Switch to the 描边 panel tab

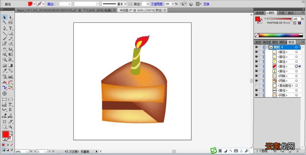click(x=291, y=13)
